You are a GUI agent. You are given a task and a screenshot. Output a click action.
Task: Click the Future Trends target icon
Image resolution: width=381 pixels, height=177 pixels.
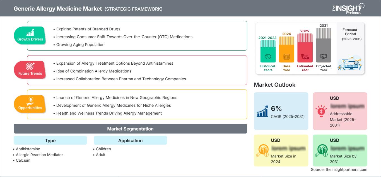click(30, 66)
